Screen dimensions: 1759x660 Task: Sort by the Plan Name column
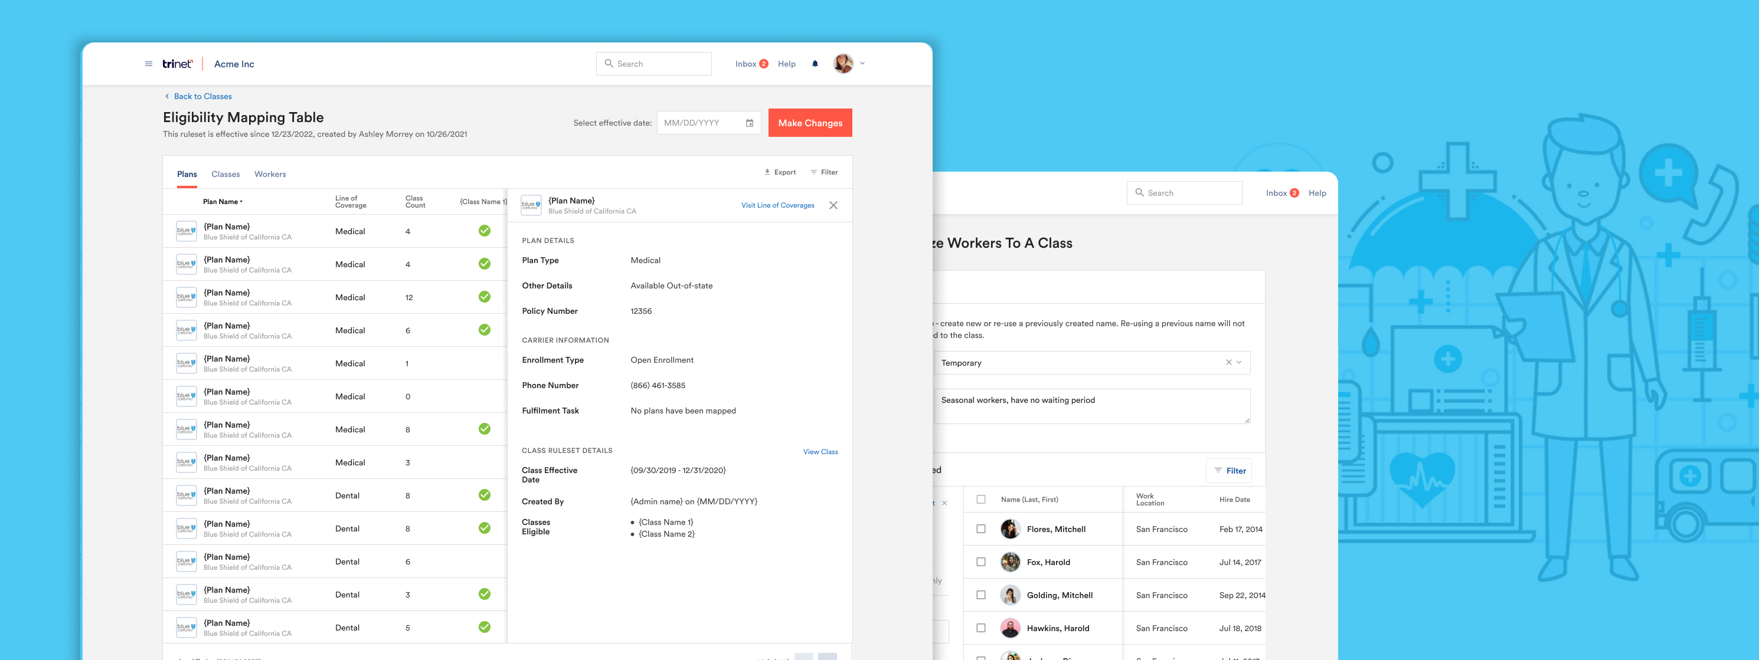pos(223,202)
